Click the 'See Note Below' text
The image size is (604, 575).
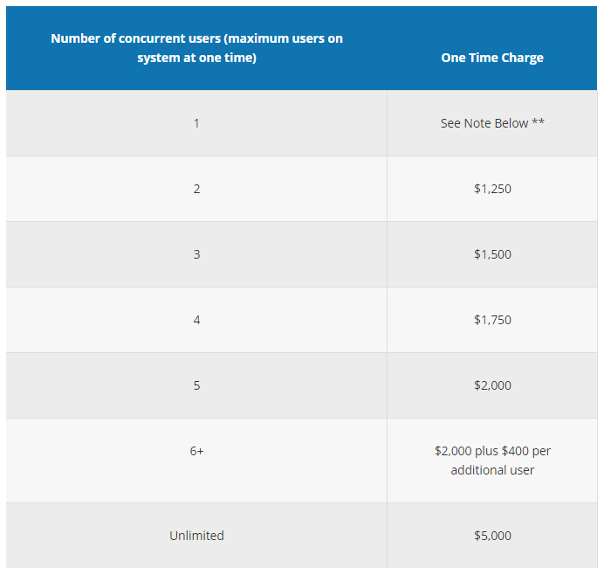pyautogui.click(x=484, y=123)
